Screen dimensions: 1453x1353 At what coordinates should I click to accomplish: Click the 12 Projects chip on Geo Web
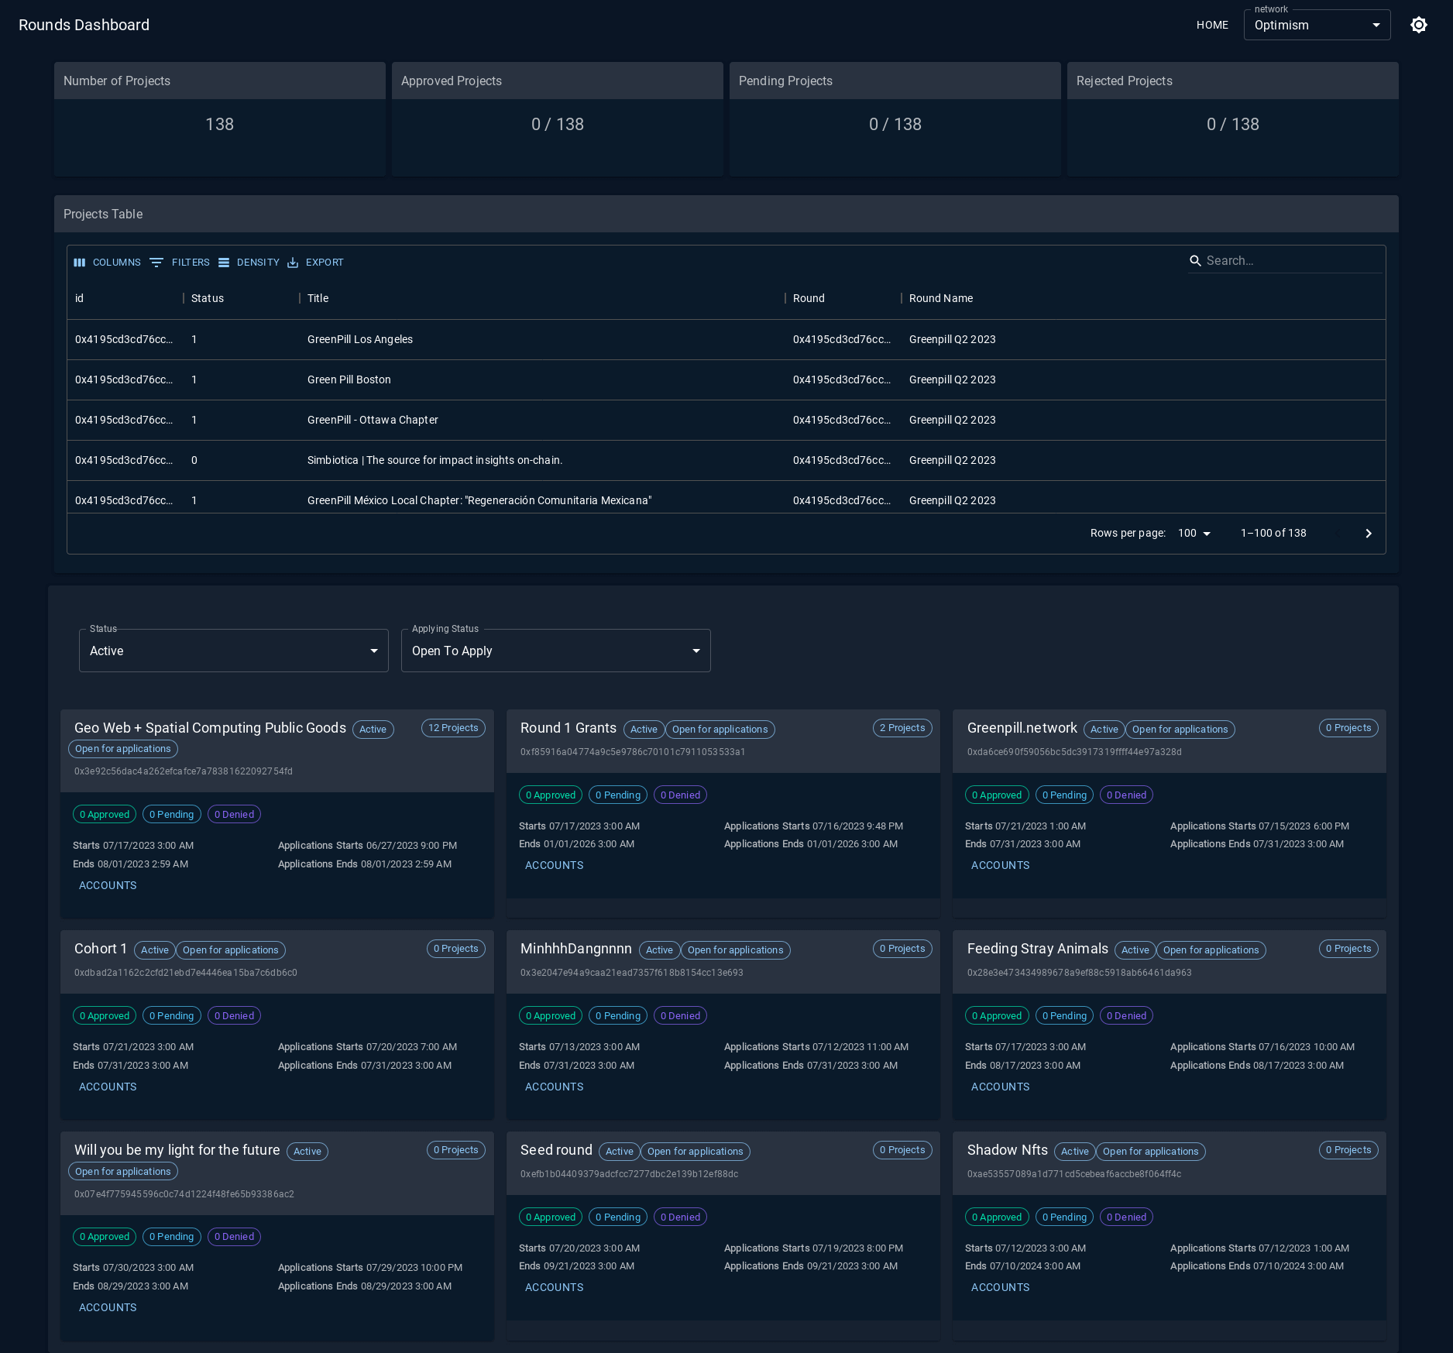[453, 728]
